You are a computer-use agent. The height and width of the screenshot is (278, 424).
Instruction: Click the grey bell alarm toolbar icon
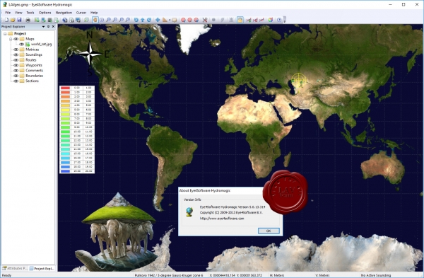231,20
